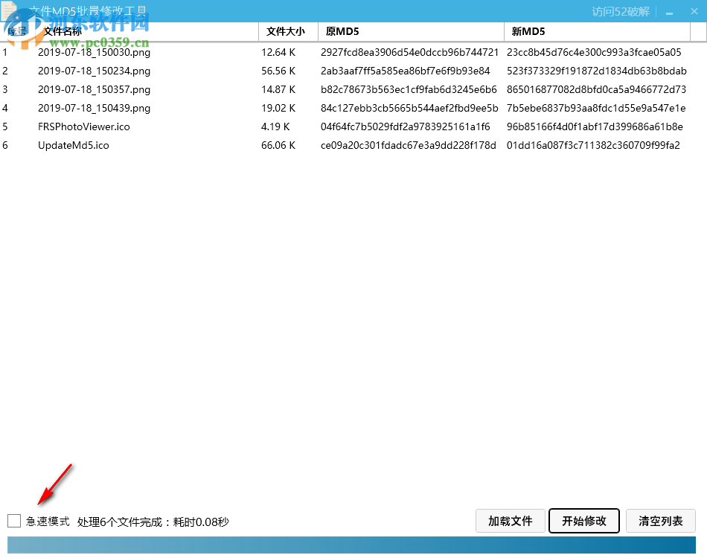Click the 加载文件 button
This screenshot has width=707, height=558.
(511, 521)
